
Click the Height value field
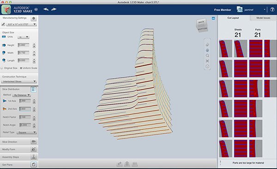(24, 45)
